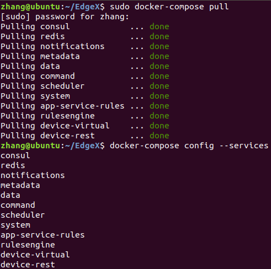Click the 'Pulling app-service-rules' line text
This screenshot has width=271, height=269.
(62, 106)
